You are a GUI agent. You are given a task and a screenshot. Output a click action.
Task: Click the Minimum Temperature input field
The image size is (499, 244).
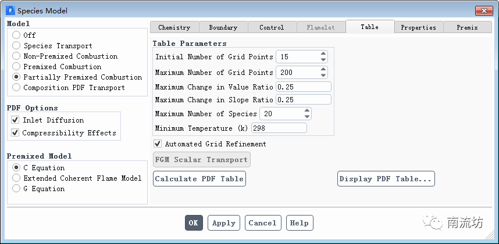pos(279,128)
